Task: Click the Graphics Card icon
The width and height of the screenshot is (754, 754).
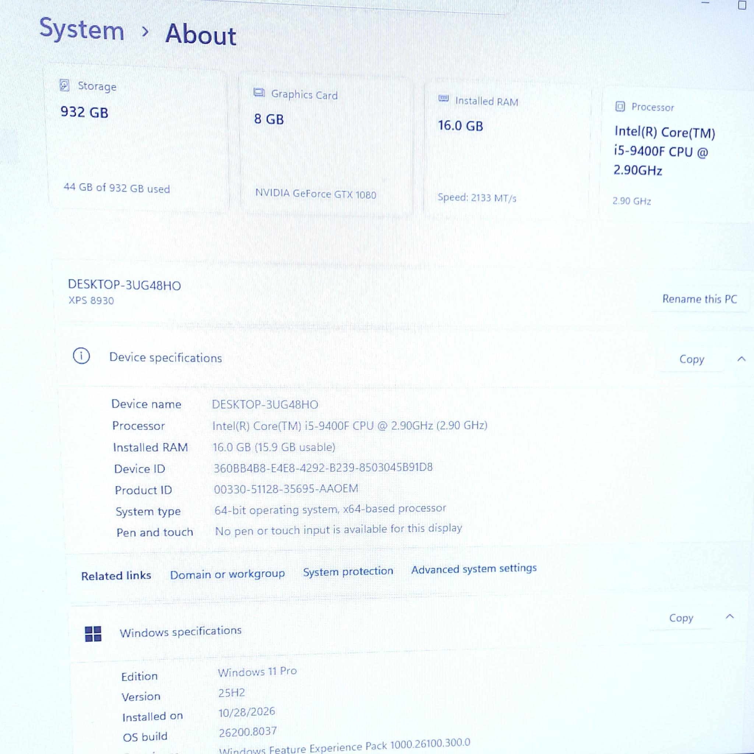Action: click(x=259, y=93)
